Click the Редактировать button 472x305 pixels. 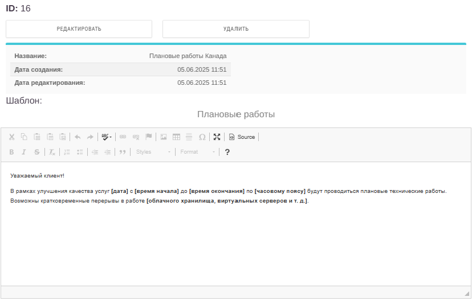(79, 29)
